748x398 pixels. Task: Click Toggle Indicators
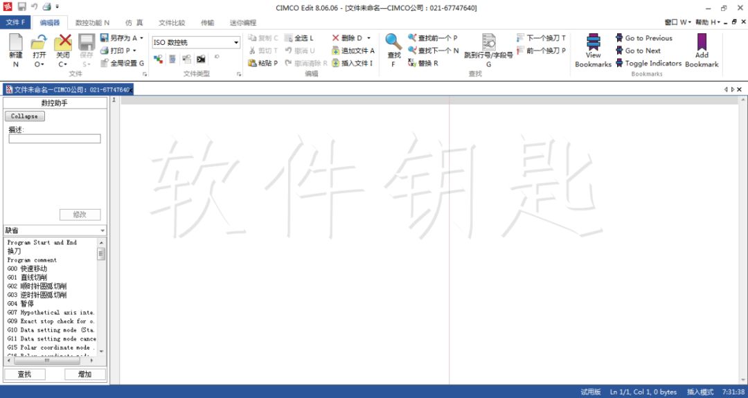pyautogui.click(x=649, y=63)
